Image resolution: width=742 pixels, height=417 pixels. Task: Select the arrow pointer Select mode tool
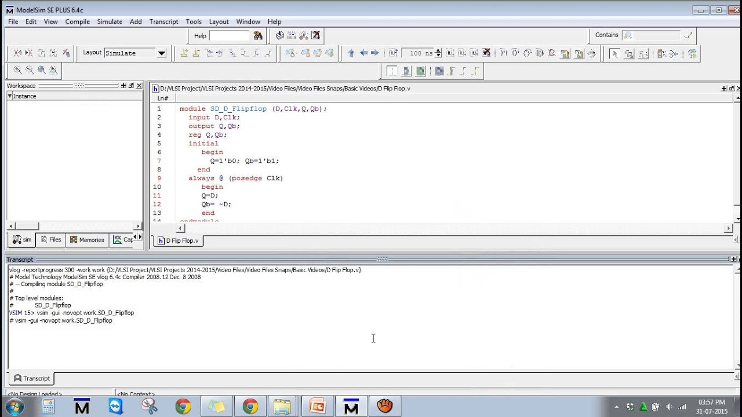point(614,53)
